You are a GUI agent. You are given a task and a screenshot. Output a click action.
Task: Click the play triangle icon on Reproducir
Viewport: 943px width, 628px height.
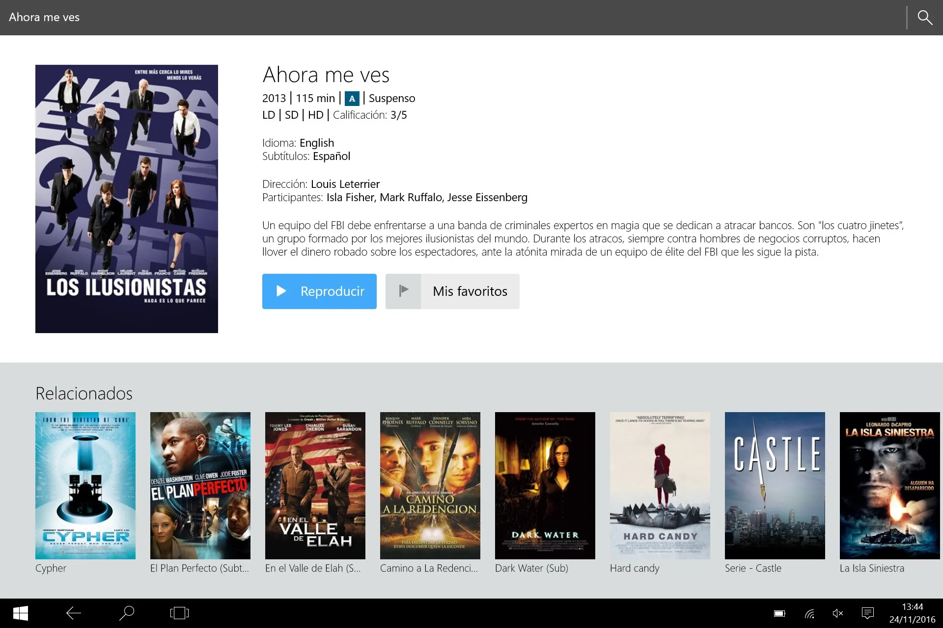point(281,291)
